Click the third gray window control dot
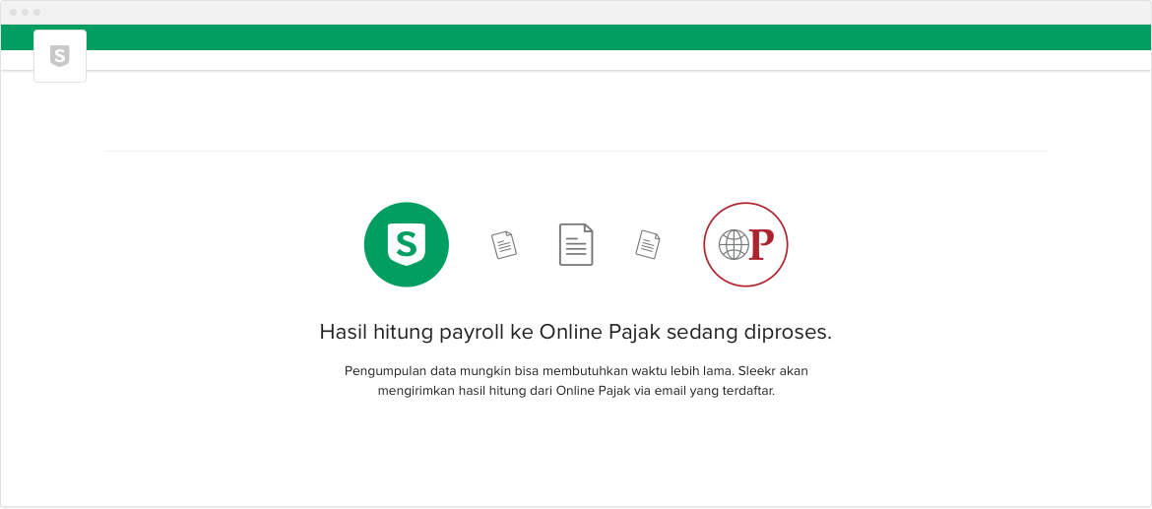Viewport: 1152px width, 509px height. point(36,13)
